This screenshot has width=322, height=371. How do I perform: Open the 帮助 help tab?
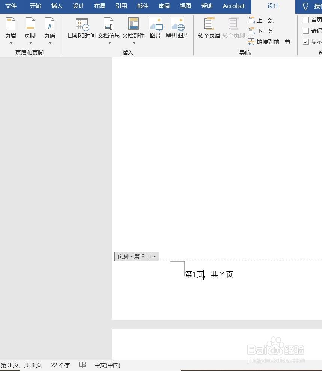pyautogui.click(x=207, y=6)
